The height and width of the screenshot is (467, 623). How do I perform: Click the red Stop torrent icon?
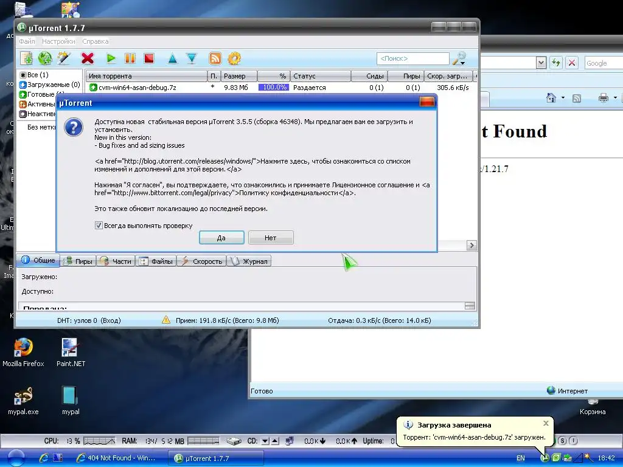(149, 58)
